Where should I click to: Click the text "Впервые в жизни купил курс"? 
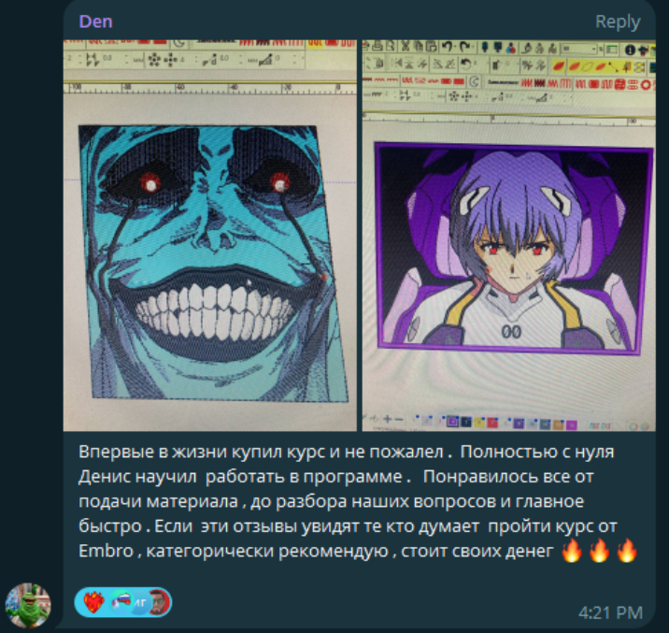pyautogui.click(x=202, y=452)
